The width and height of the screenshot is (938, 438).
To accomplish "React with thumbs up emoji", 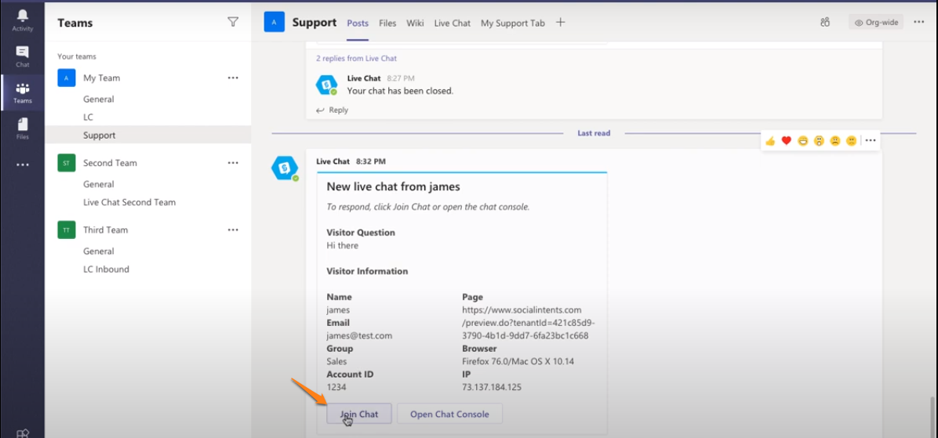I will (x=770, y=140).
